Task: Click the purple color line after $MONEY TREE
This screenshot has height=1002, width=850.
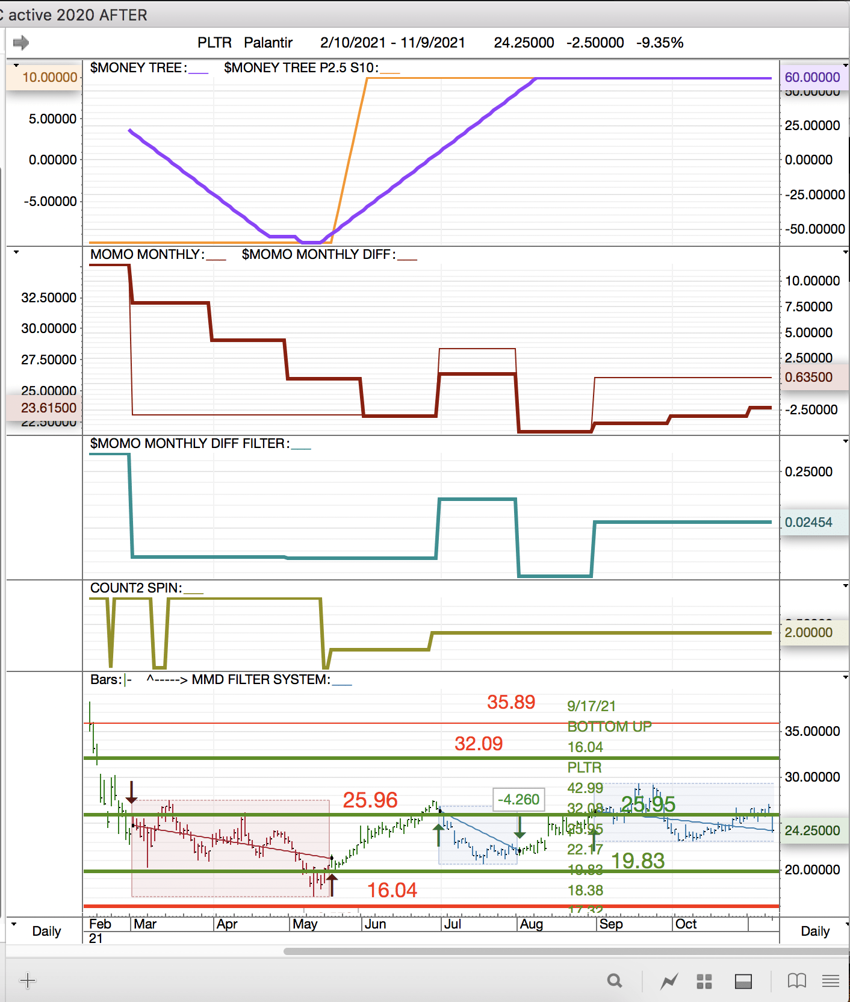Action: (x=198, y=73)
